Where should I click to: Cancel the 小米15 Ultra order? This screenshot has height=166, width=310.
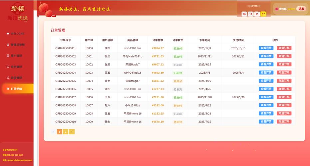point(284,105)
